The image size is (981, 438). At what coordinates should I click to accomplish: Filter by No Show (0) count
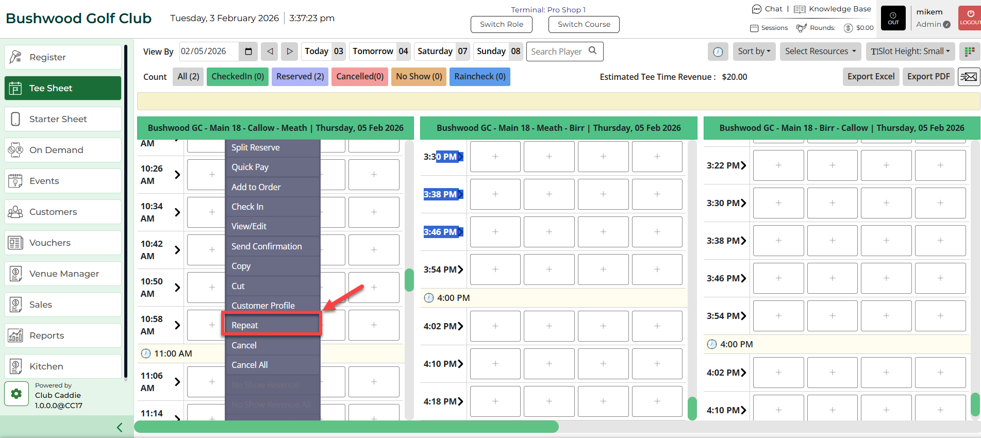(419, 77)
